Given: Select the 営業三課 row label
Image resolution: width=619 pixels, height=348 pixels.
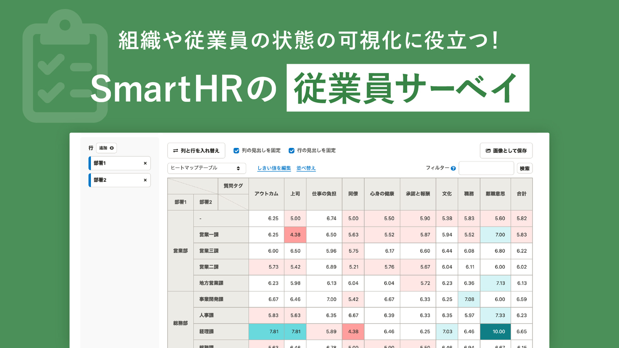Looking at the screenshot, I should [x=221, y=251].
